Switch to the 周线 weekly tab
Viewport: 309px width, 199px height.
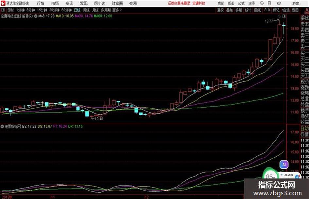point(86,10)
